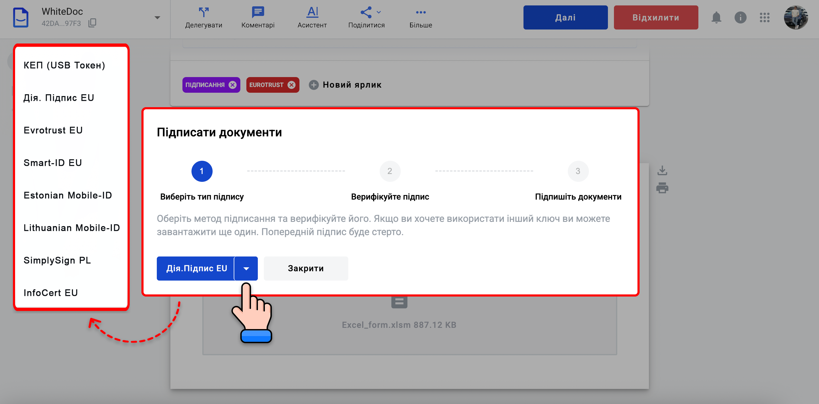Image resolution: width=819 pixels, height=404 pixels.
Task: Open the user profile avatar
Action: coord(795,17)
